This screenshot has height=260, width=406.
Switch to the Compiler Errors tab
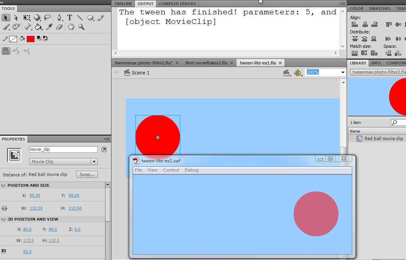point(177,4)
